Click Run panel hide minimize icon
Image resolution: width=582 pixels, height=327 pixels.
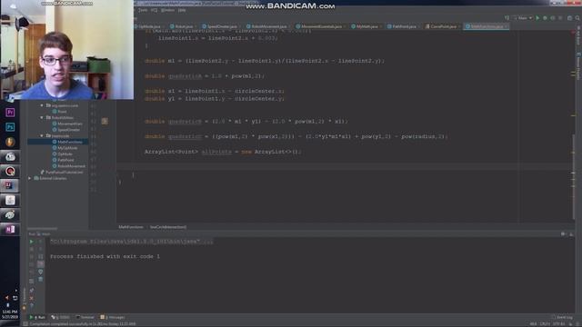(x=571, y=234)
